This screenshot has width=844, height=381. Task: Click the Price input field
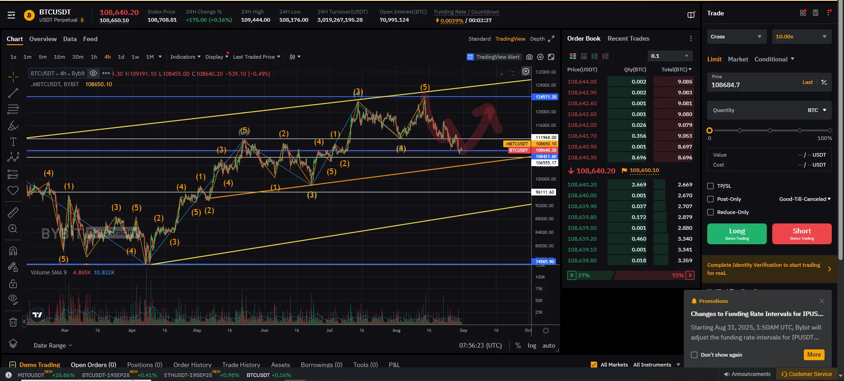769,82
